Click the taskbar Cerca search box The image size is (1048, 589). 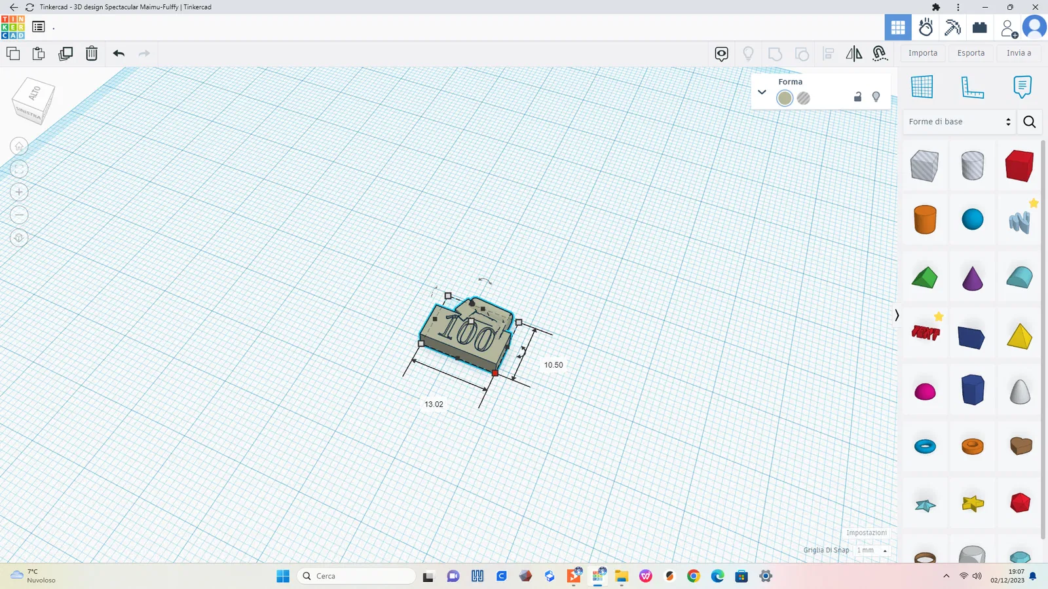point(357,576)
